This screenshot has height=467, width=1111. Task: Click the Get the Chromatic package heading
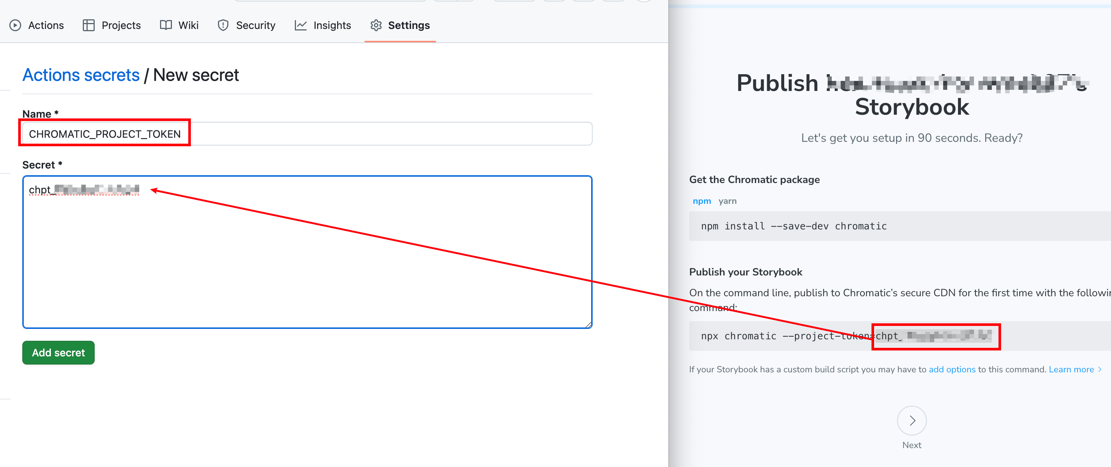point(754,179)
